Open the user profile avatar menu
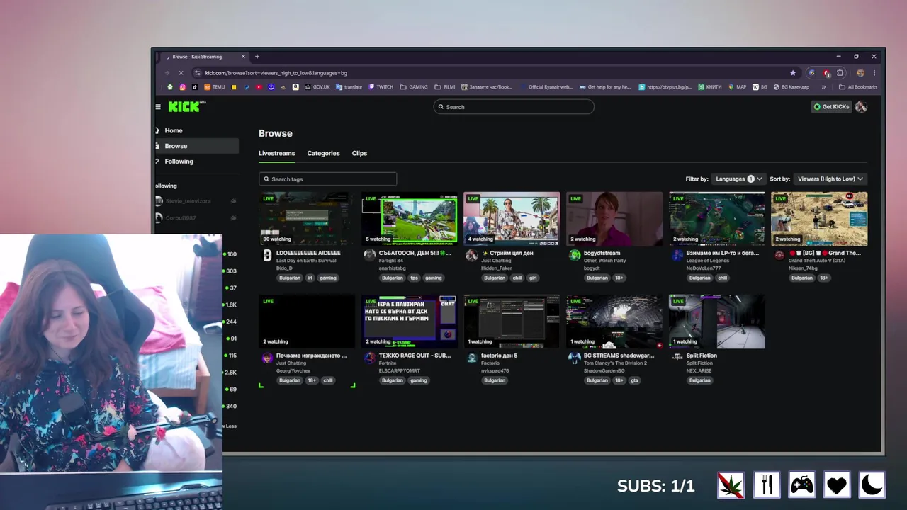907x510 pixels. (861, 107)
